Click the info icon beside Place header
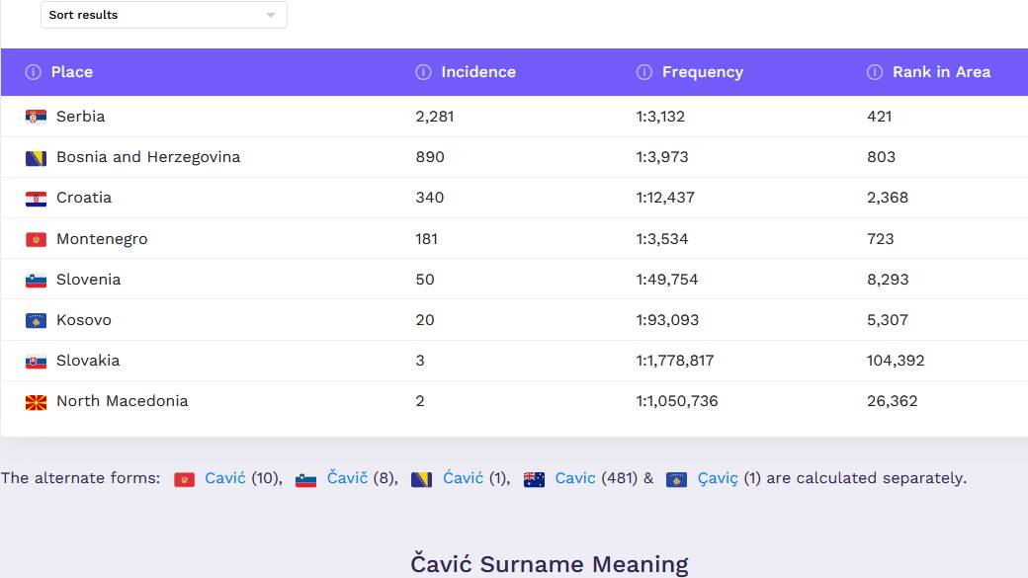Screen dimensions: 1028x578 point(34,72)
